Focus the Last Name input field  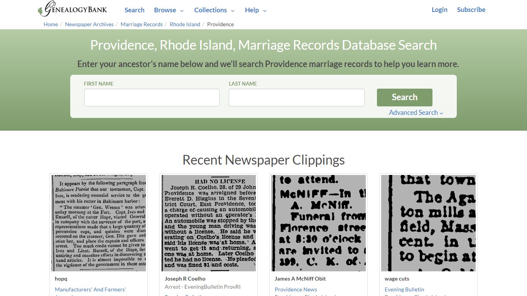tap(296, 98)
